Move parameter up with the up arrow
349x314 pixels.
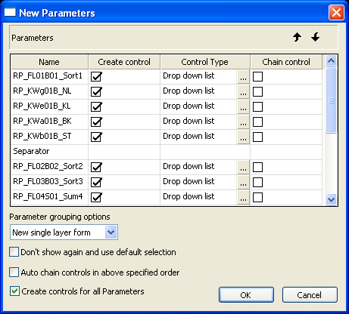click(x=298, y=38)
